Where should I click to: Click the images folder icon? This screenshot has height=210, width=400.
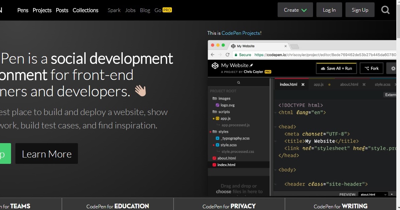click(x=214, y=98)
